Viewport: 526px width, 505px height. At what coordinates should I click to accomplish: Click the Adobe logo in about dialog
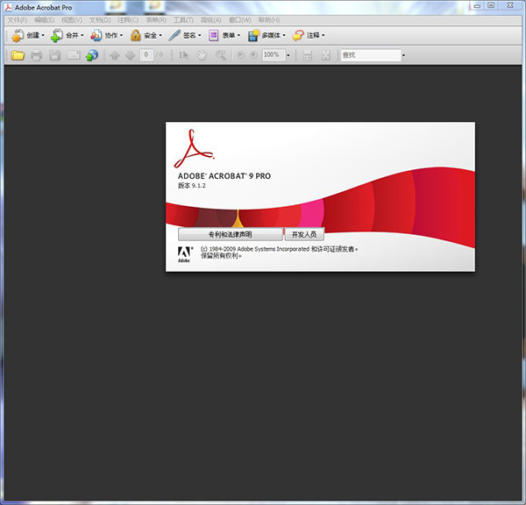point(185,254)
